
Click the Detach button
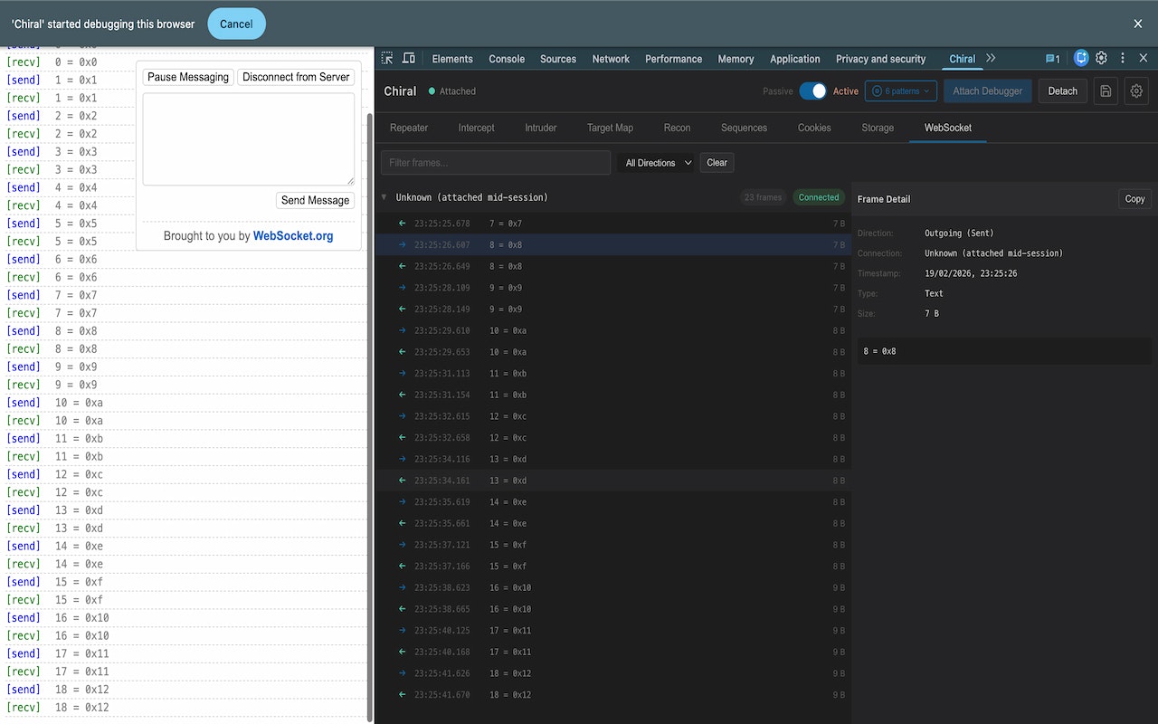pyautogui.click(x=1063, y=90)
